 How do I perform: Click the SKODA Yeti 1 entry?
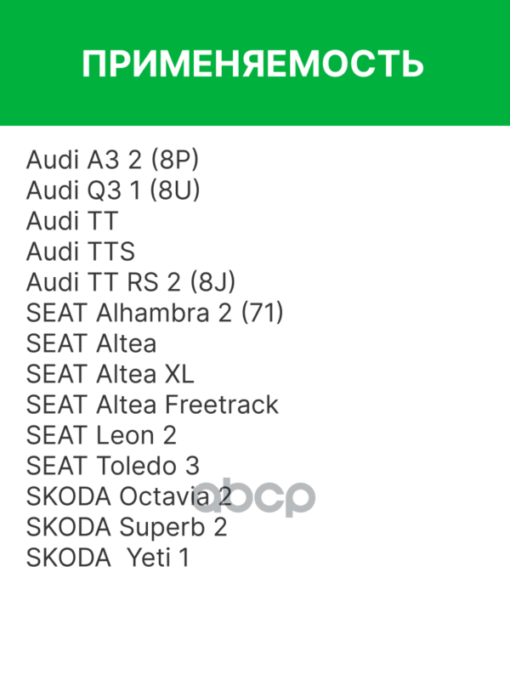tap(107, 558)
